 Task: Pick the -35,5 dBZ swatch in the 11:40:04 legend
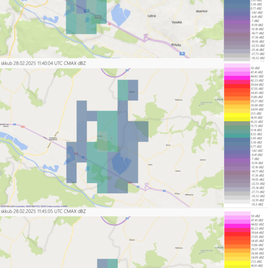(237, 202)
